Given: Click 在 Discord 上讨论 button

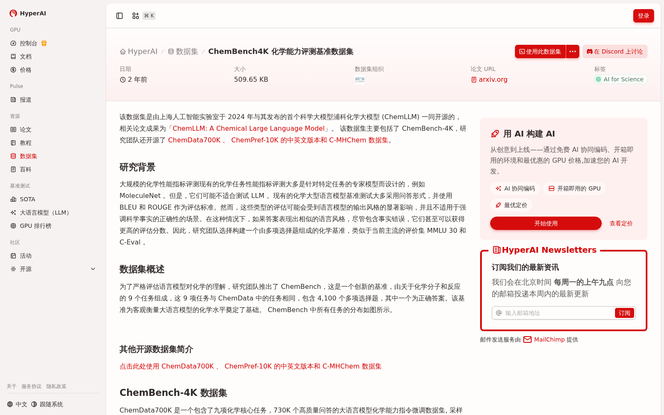Looking at the screenshot, I should tap(615, 51).
